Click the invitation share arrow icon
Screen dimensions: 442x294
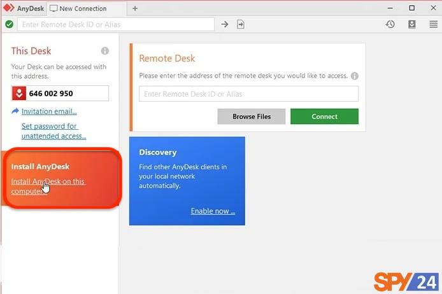coord(15,111)
